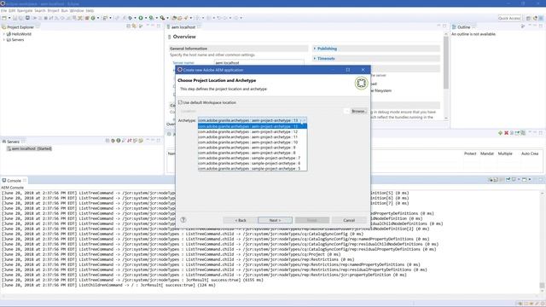Open the Archetype combo box dropdown arrow

pos(304,120)
